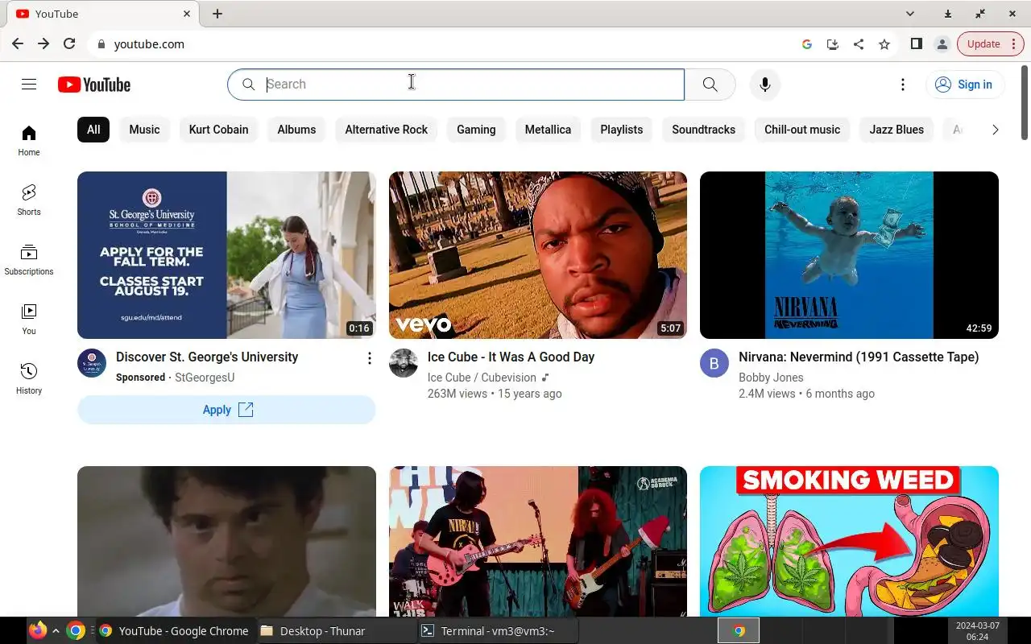Click the Google icon in address bar
This screenshot has width=1031, height=644.
click(x=807, y=44)
